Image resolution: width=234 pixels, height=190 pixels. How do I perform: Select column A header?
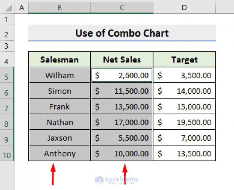click(x=21, y=8)
